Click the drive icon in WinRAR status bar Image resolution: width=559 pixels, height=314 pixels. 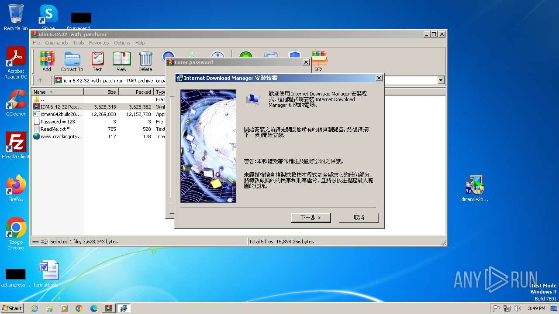pos(36,242)
